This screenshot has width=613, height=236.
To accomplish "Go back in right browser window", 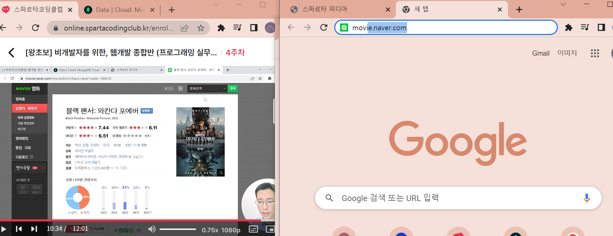I will pyautogui.click(x=291, y=28).
